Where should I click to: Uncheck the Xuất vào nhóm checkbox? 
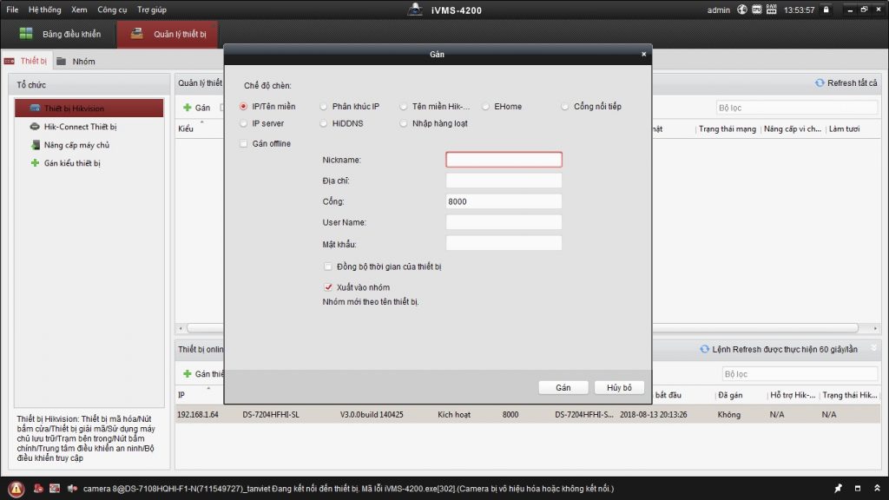click(328, 287)
